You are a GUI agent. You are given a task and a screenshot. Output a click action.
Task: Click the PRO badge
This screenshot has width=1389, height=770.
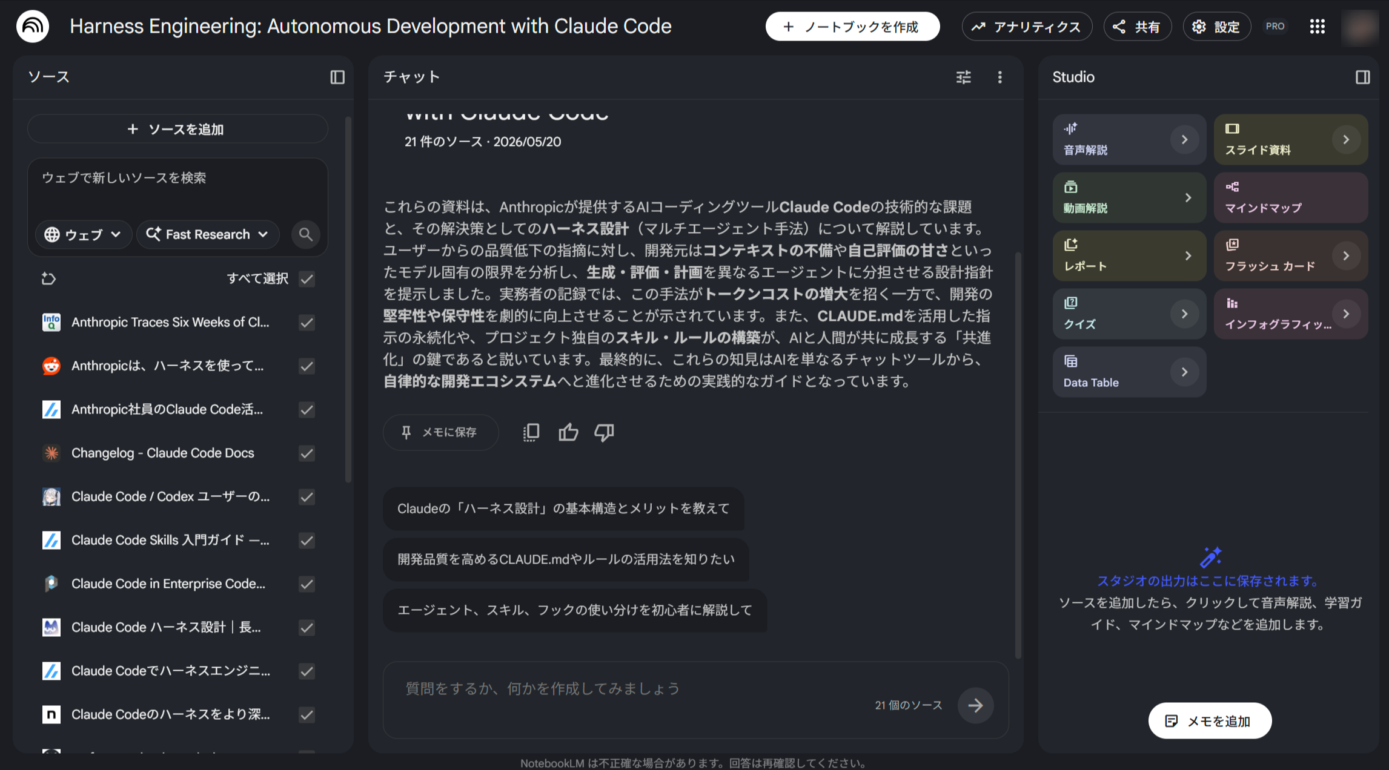pyautogui.click(x=1275, y=27)
